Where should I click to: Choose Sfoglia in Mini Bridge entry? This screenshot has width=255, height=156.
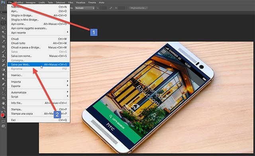[38, 19]
